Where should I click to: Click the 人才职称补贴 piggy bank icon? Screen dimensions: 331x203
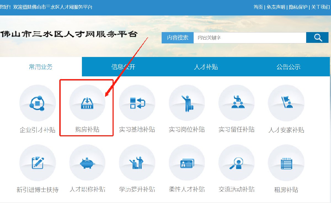click(87, 163)
